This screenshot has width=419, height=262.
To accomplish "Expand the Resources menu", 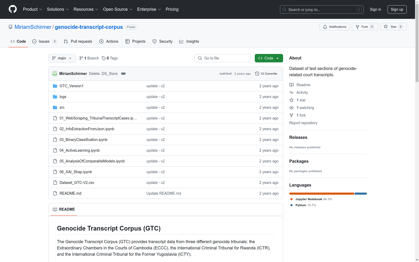I will point(86,9).
